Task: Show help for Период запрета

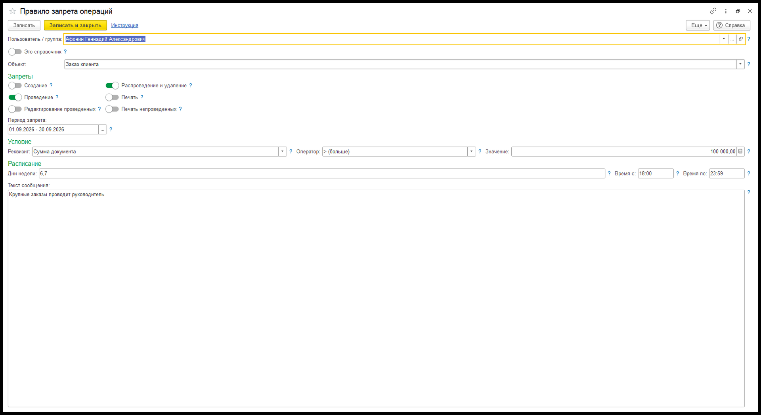Action: 111,130
